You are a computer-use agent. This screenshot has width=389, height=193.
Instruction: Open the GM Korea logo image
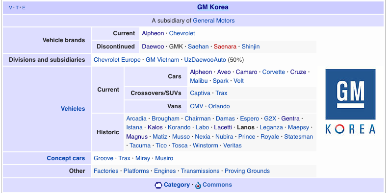click(x=350, y=101)
